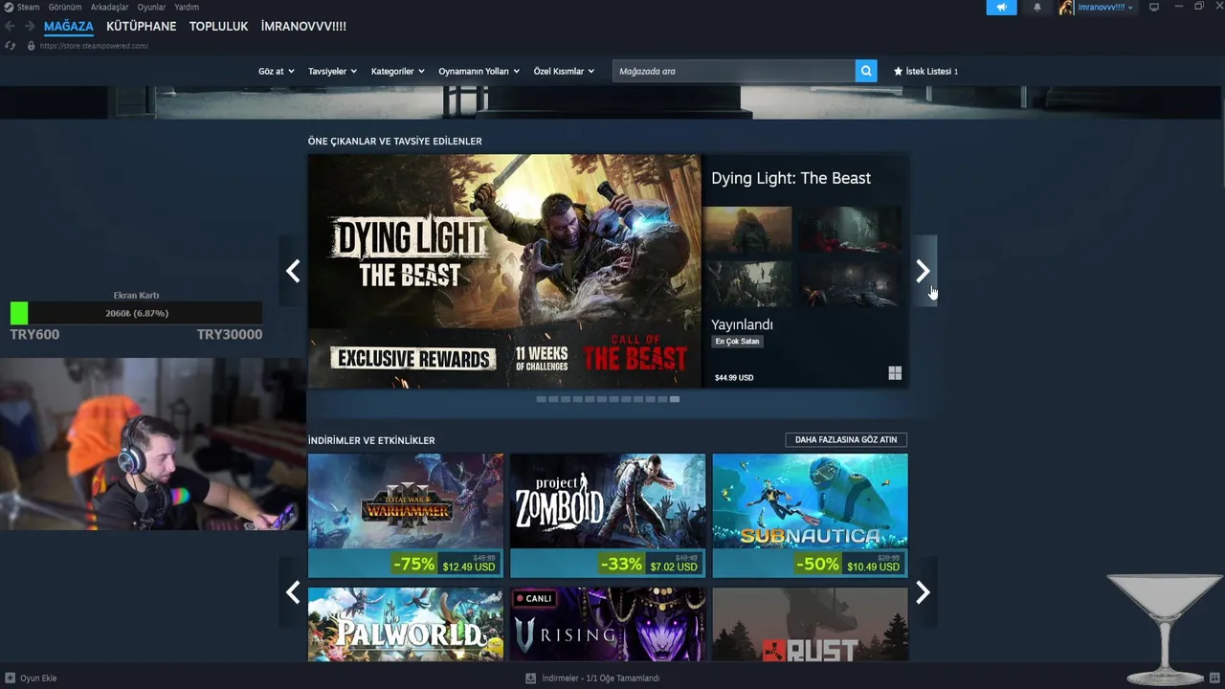View the bottom-left Dying Light screenshot thumbnail
Image resolution: width=1225 pixels, height=689 pixels.
(x=747, y=282)
